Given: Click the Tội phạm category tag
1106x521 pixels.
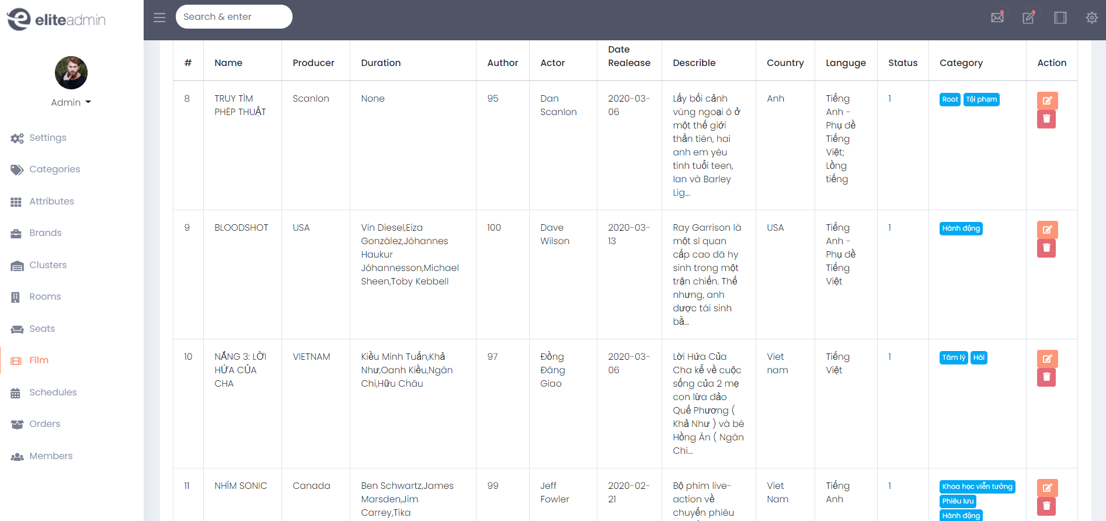Looking at the screenshot, I should pos(981,99).
